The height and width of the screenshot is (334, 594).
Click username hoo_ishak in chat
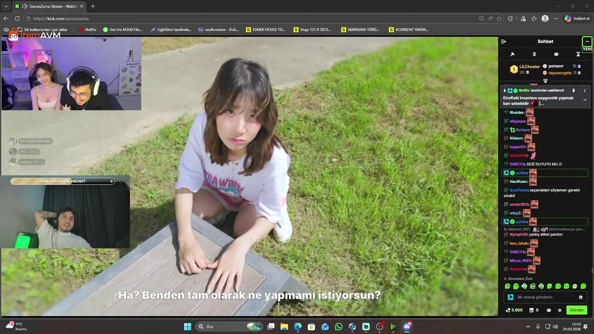519,244
